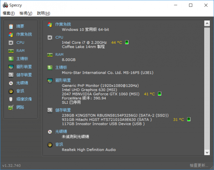Select the CPU chip icon in sidebar
The height and width of the screenshot is (170, 214).
pyautogui.click(x=11, y=43)
